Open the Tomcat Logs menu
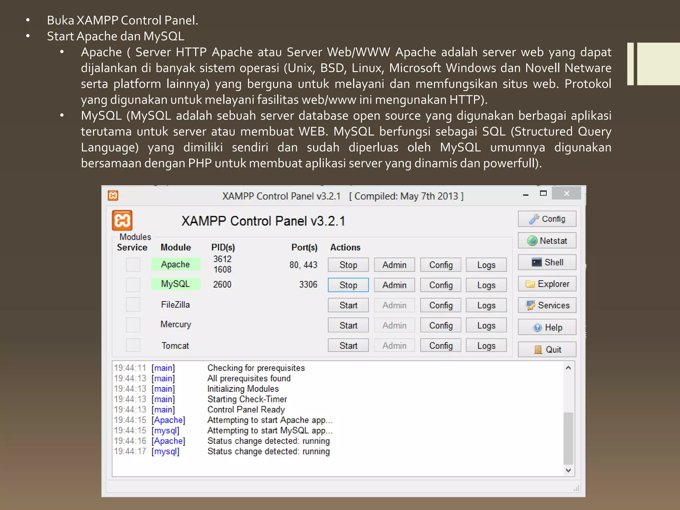 click(x=486, y=345)
